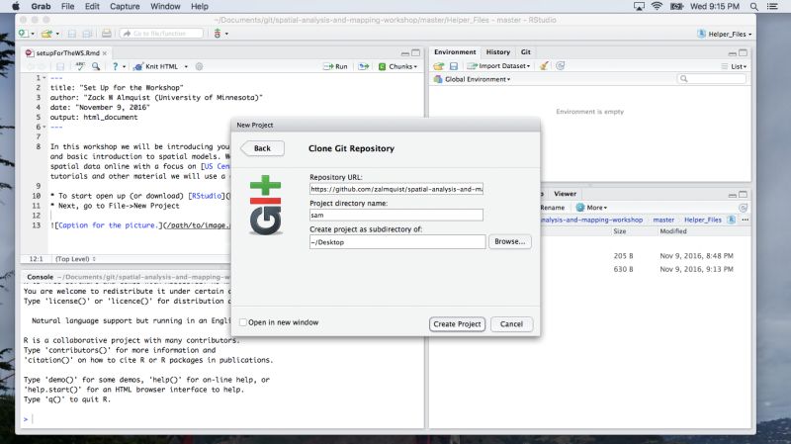Click the battery icon in menu bar
Screen dimensions: 791x444
tap(676, 7)
